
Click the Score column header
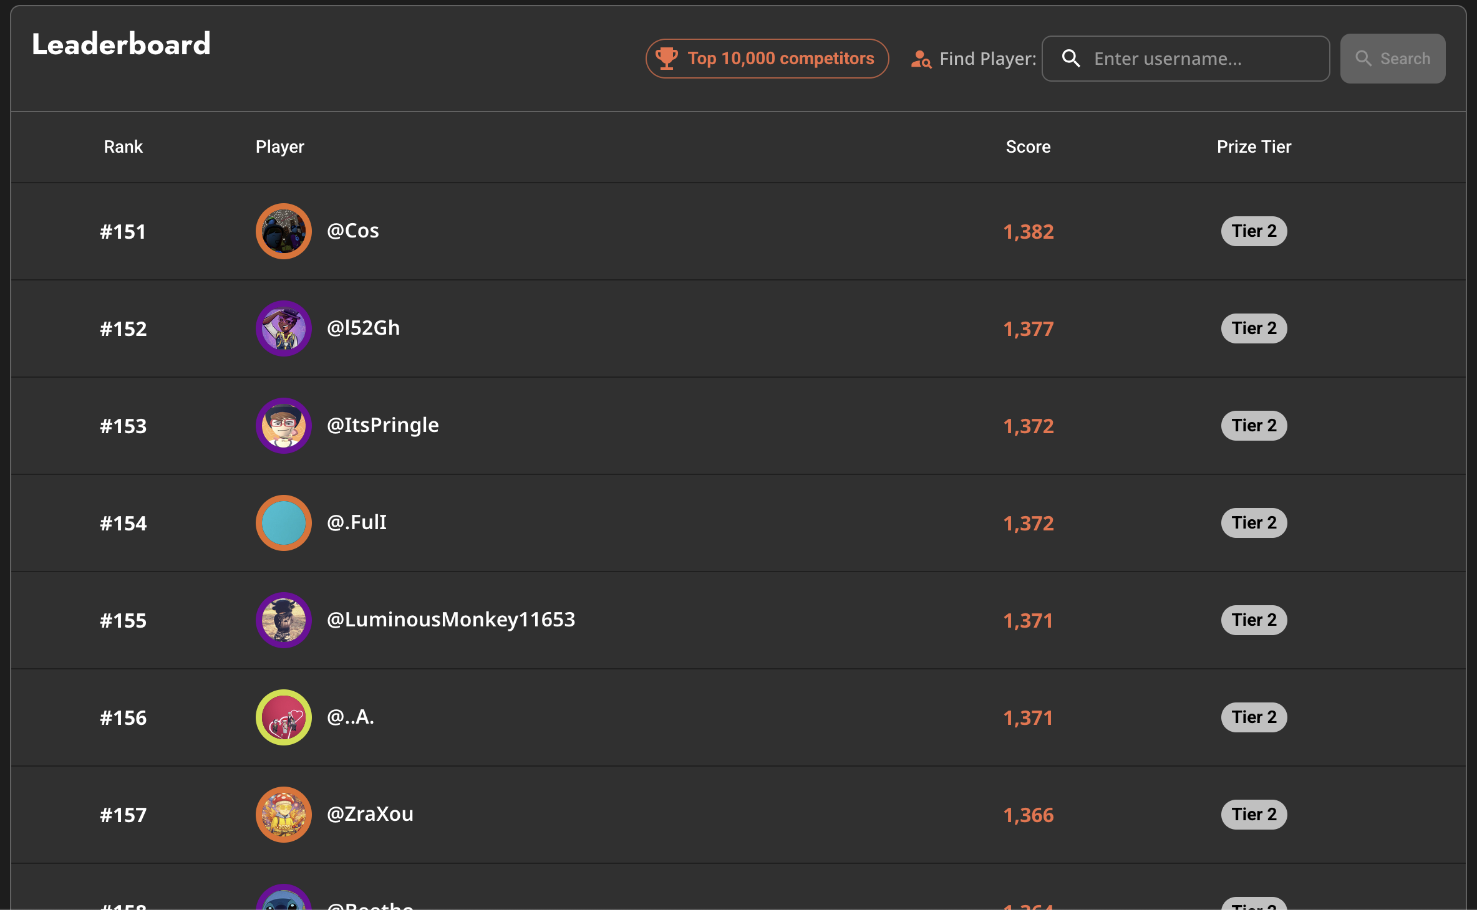pyautogui.click(x=1028, y=147)
